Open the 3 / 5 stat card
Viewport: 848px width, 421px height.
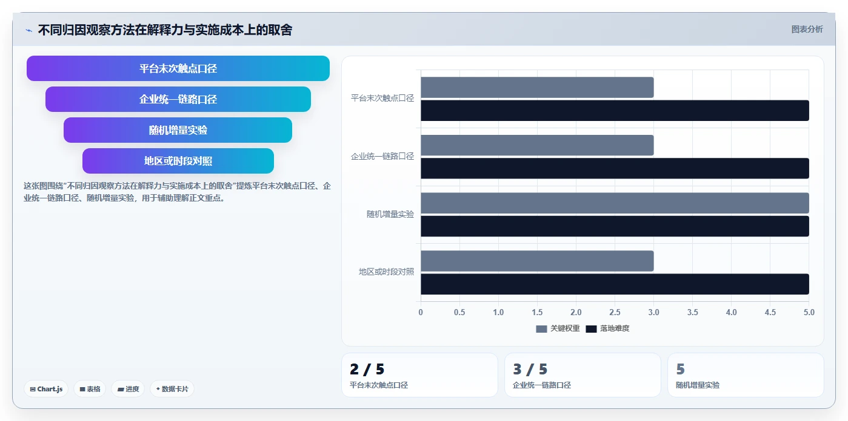583,375
